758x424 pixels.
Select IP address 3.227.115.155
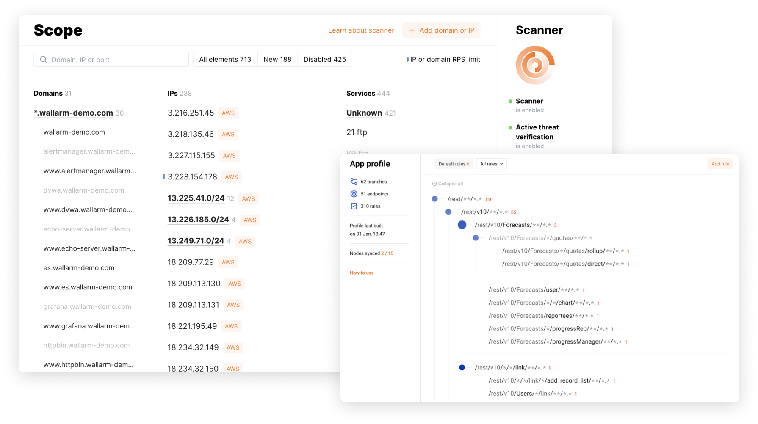coord(191,156)
